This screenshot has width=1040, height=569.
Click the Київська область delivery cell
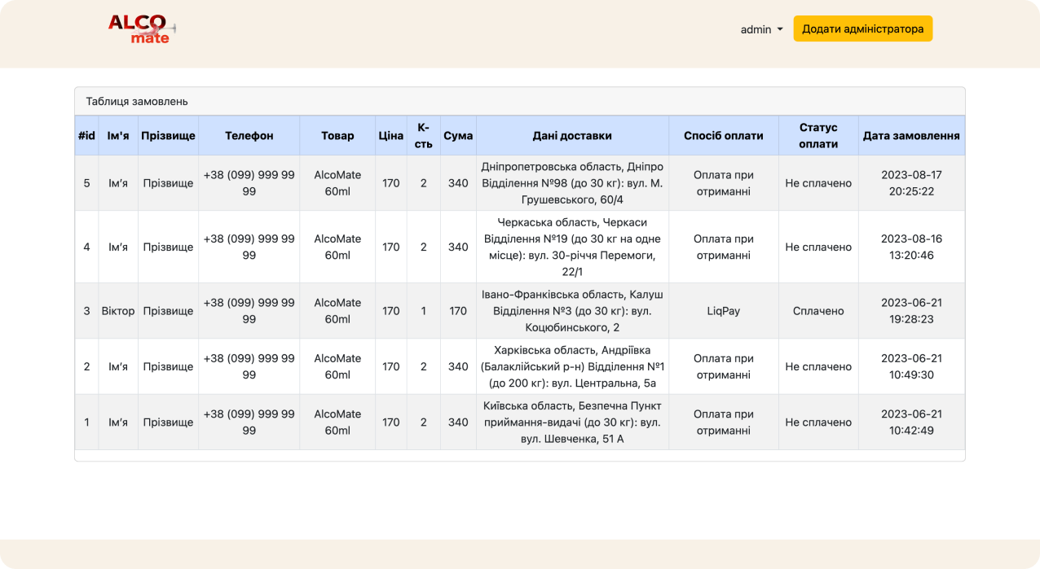click(x=572, y=422)
